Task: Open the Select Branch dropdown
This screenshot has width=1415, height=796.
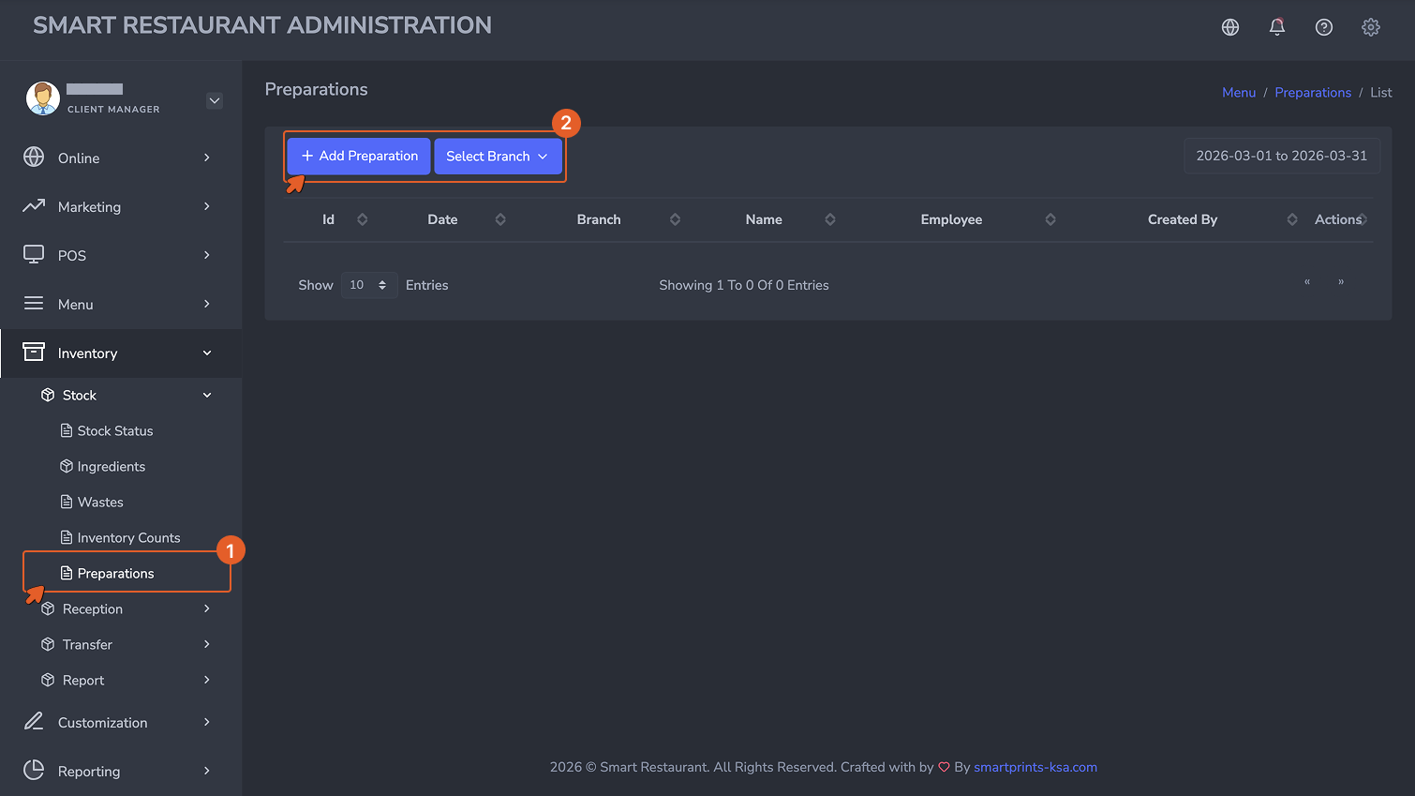Action: tap(498, 157)
